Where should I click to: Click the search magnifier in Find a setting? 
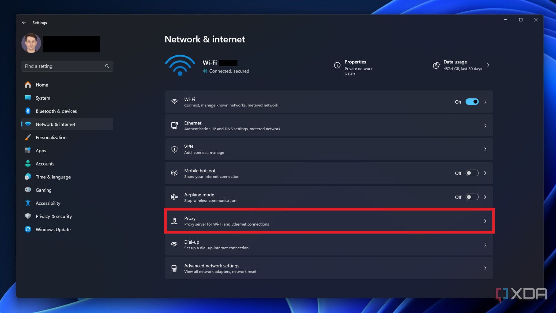click(x=107, y=66)
